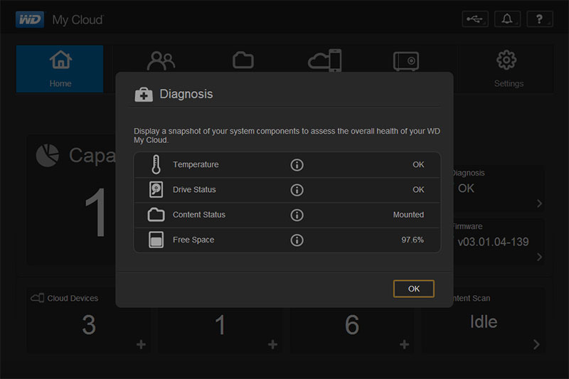Viewport: 569px width, 379px height.
Task: Click the Content Status label
Action: [x=199, y=215]
